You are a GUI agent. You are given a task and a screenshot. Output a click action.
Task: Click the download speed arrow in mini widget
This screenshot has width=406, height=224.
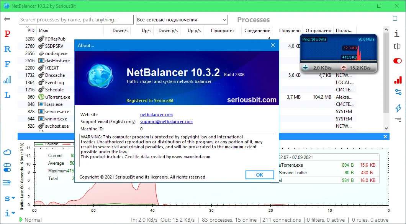point(306,68)
